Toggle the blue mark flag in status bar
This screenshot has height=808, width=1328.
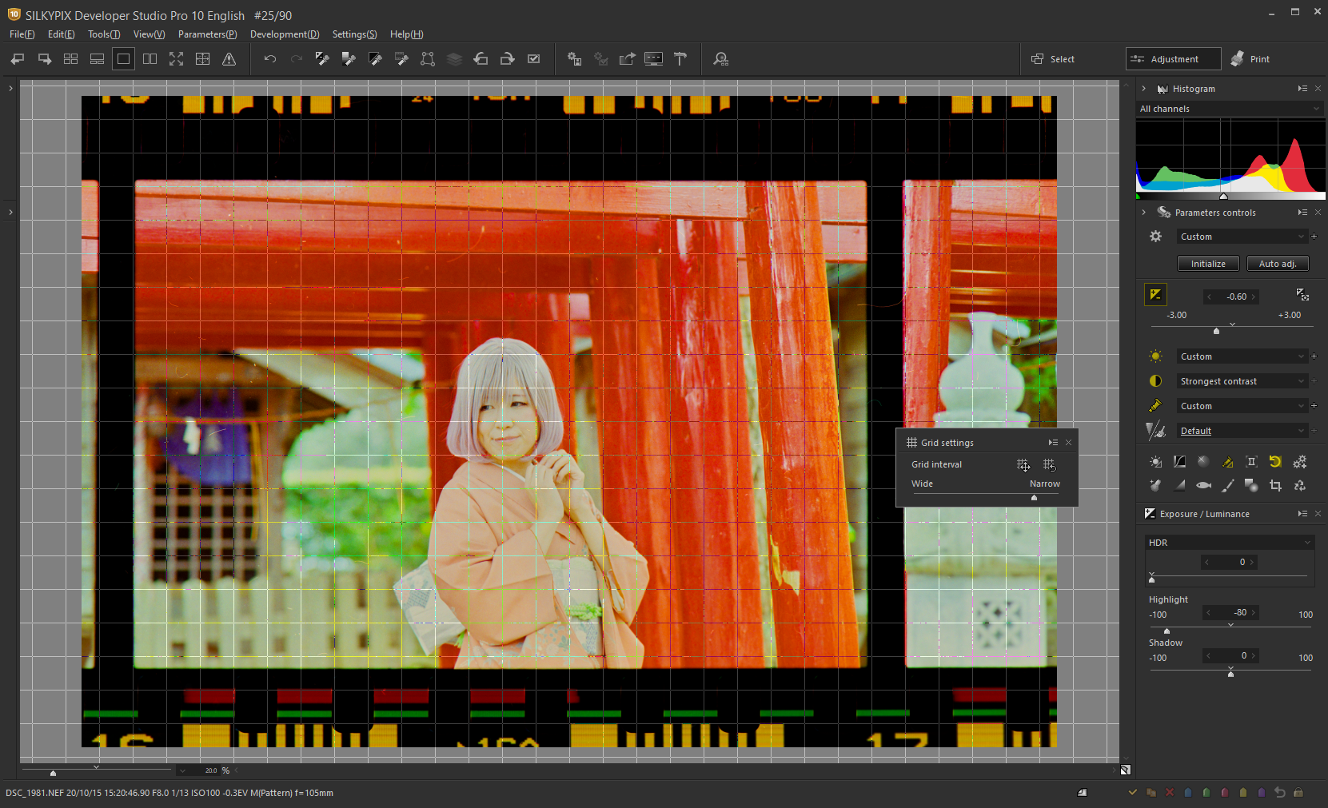[x=1188, y=793]
